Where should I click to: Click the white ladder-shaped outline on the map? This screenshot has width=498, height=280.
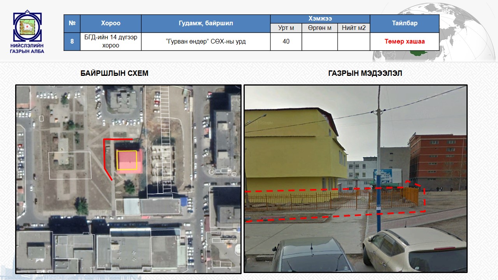[166, 140]
